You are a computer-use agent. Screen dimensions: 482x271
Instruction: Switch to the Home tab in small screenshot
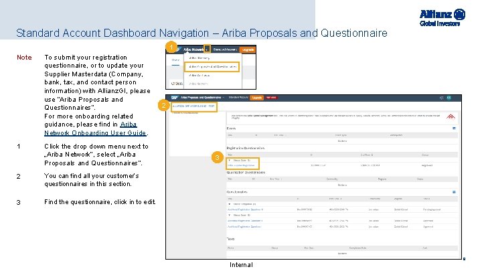click(x=175, y=60)
